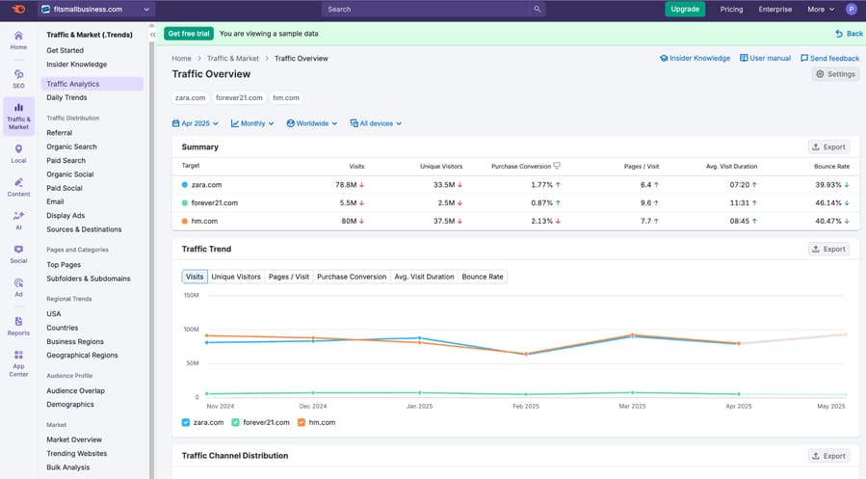
Task: Open Traffic & Market rail icon
Action: point(18,116)
